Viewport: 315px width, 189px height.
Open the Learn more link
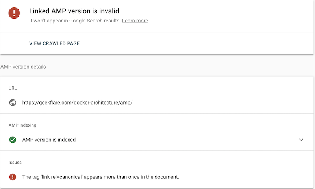[x=135, y=21]
